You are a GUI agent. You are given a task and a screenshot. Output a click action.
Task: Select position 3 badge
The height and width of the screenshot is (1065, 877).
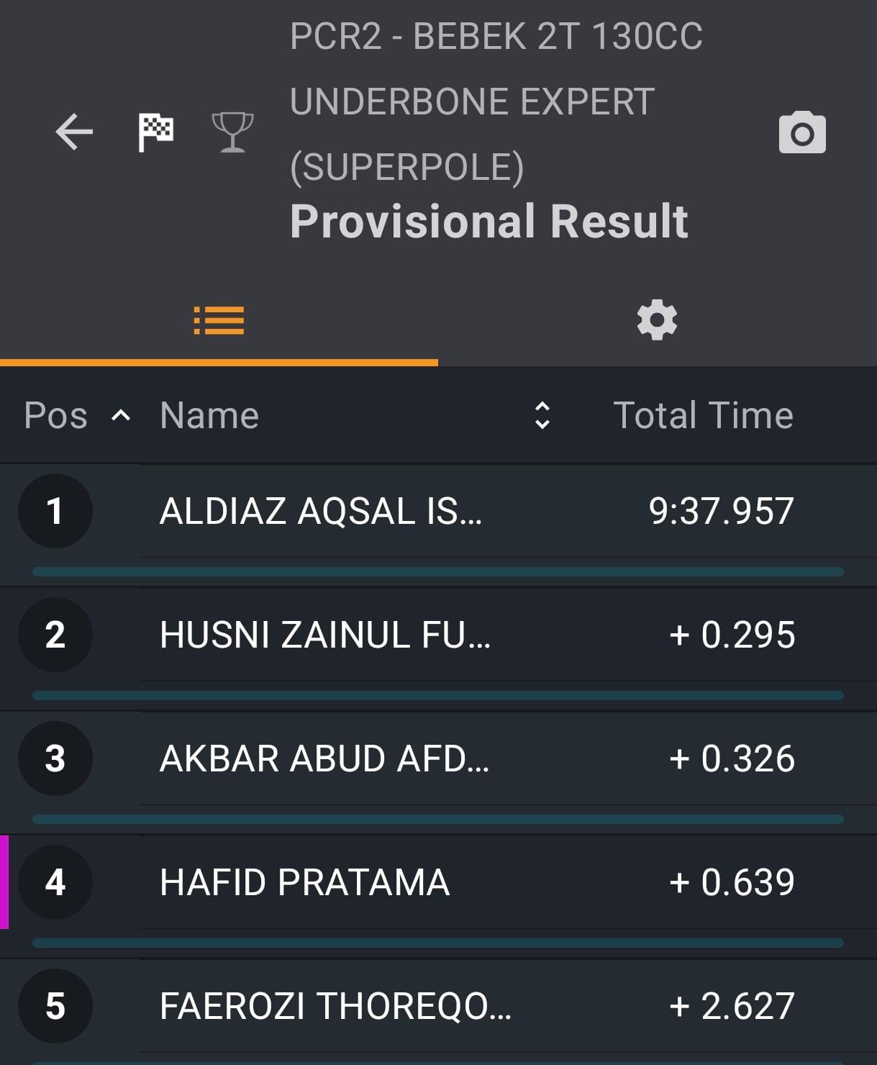tap(55, 758)
